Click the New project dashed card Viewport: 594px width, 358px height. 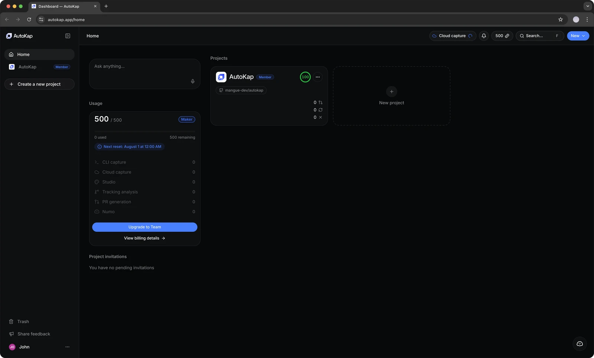(392, 96)
